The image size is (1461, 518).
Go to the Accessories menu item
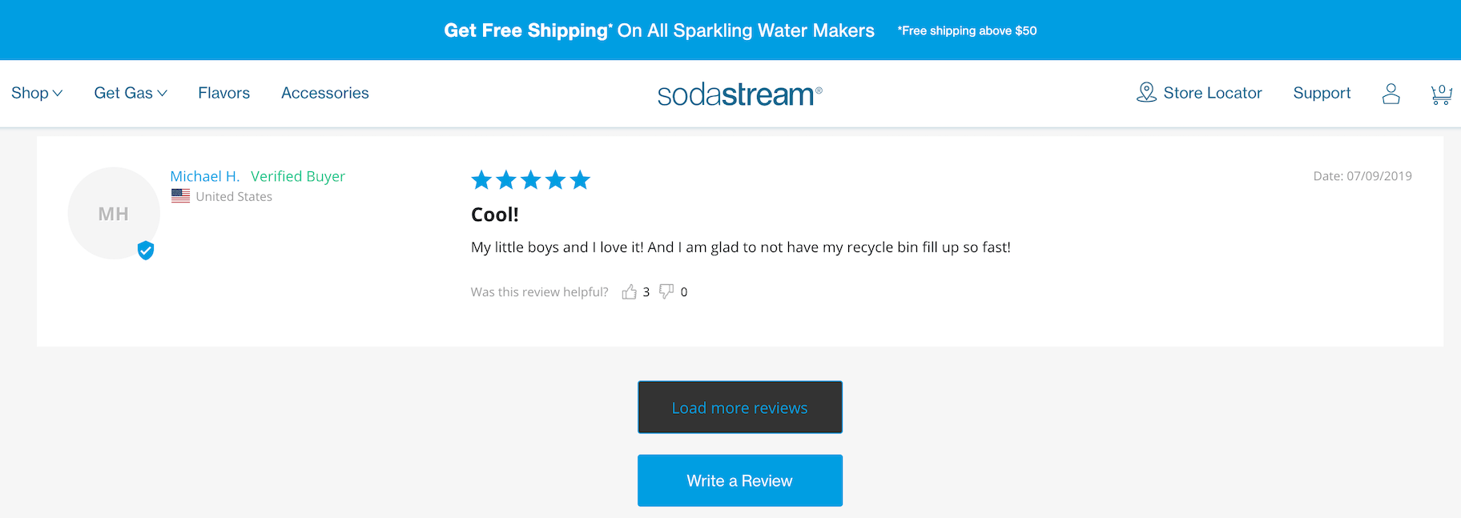(325, 93)
